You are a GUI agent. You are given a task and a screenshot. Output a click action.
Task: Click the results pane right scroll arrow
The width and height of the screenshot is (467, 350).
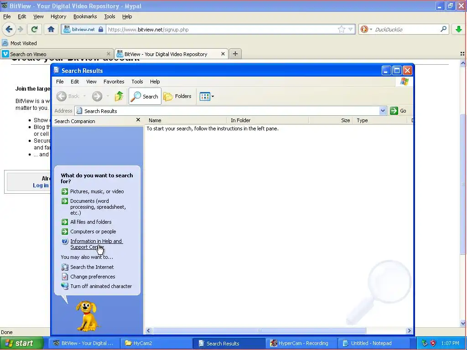pos(409,330)
